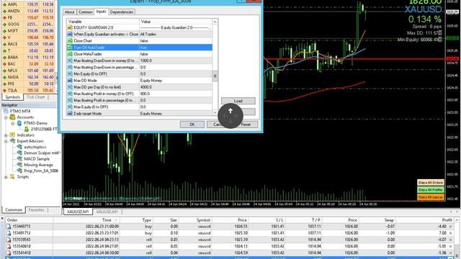Click AAPL symbol arrow icon in Market Watch

pos(4,4)
